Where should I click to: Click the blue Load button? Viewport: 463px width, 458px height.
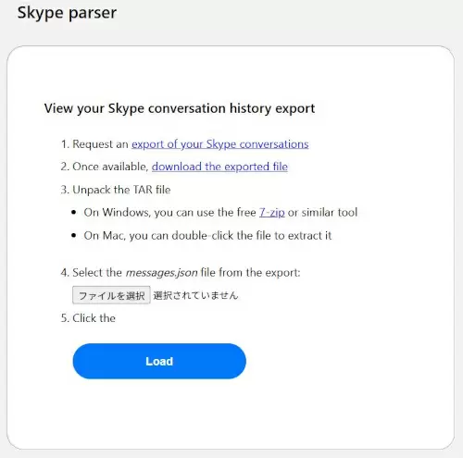[x=159, y=361]
